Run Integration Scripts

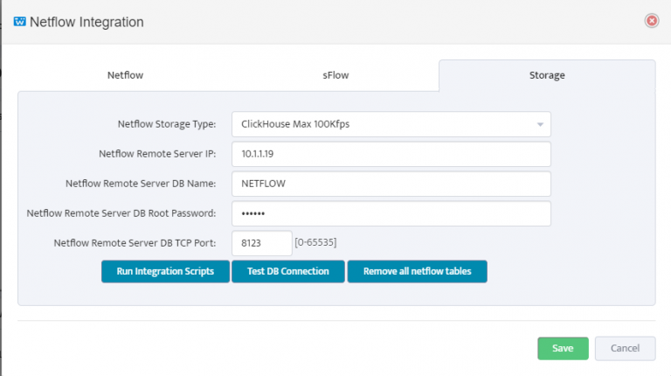(x=165, y=271)
